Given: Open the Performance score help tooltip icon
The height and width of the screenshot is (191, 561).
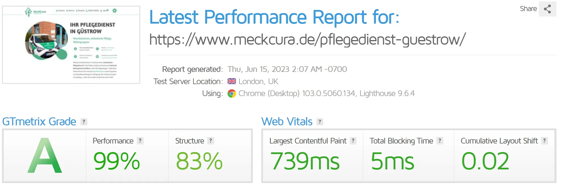Looking at the screenshot, I should [140, 141].
